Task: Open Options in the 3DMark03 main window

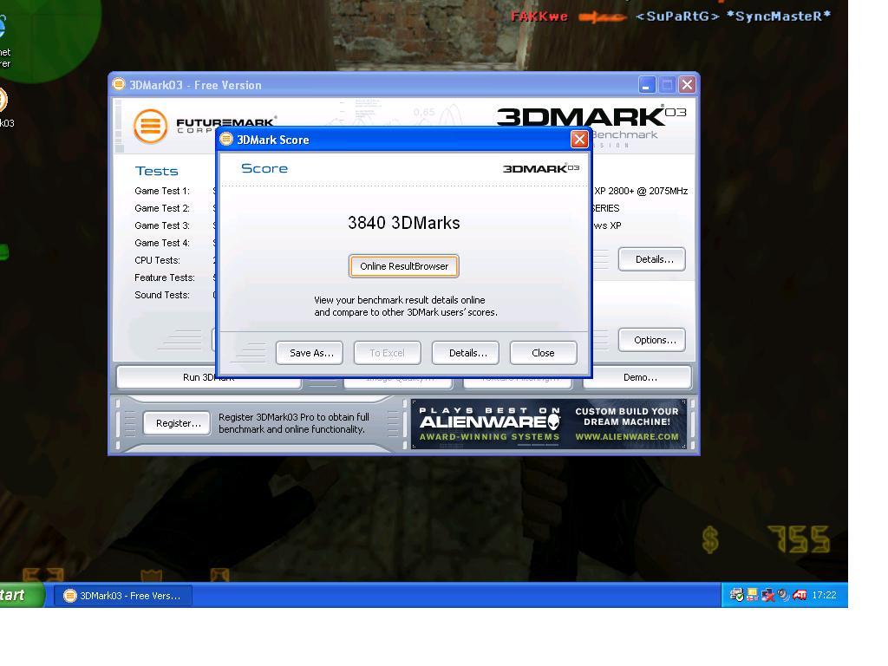Action: coord(652,340)
